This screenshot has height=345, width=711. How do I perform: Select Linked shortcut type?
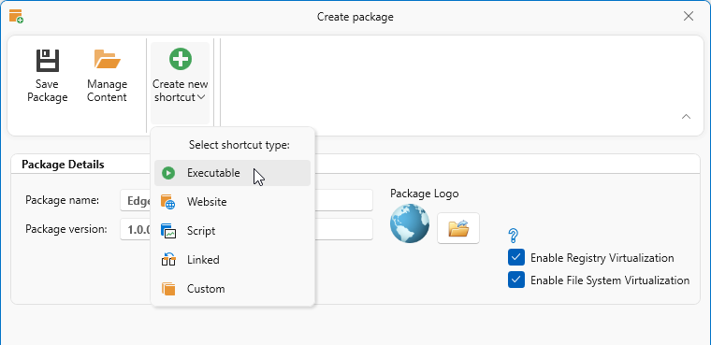pos(232,260)
